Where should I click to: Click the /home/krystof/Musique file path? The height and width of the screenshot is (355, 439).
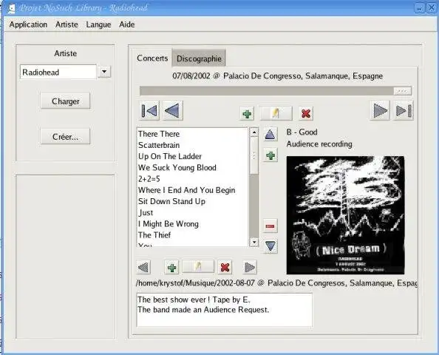point(276,283)
